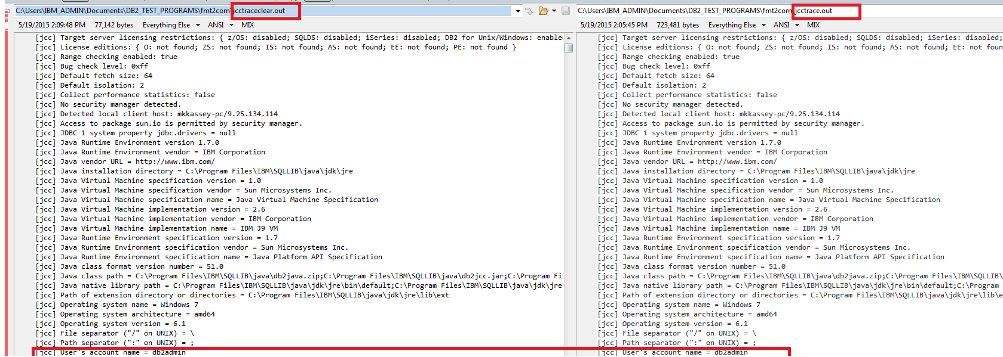Select the right line 'User's account name = db2admin'
The height and width of the screenshot is (357, 1003).
pos(673,352)
